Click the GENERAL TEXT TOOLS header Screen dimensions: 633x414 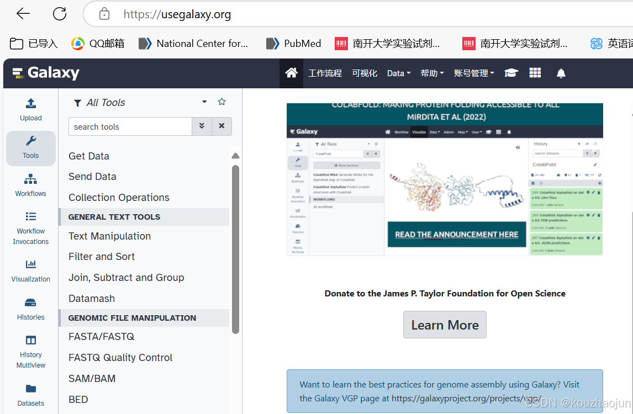[144, 217]
